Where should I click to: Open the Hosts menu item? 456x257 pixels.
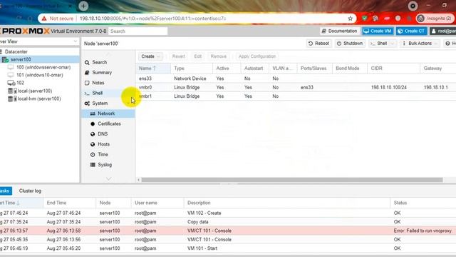pos(103,144)
